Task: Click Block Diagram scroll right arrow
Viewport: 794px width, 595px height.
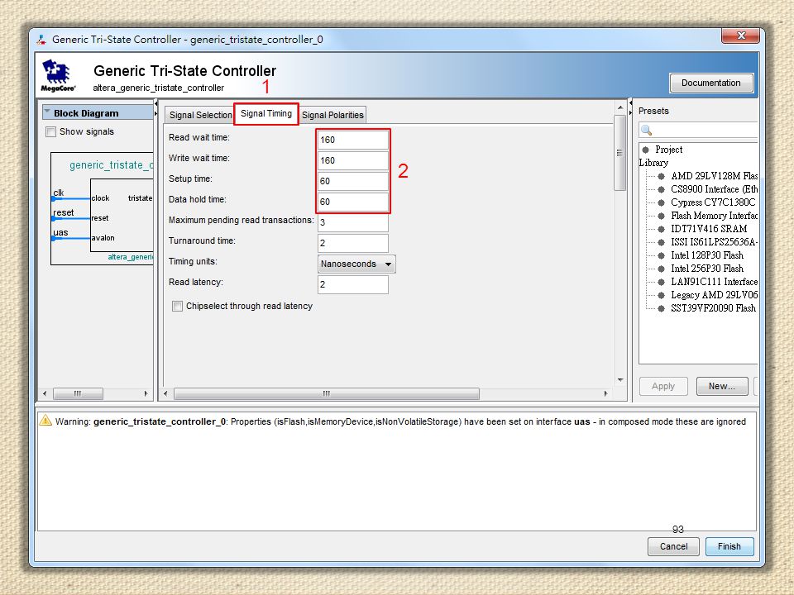Action: pyautogui.click(x=146, y=393)
